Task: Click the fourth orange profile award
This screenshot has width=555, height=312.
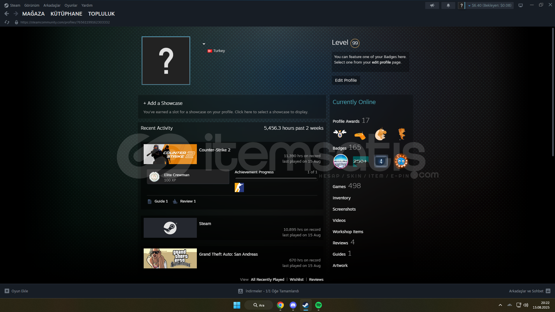Action: (402, 134)
